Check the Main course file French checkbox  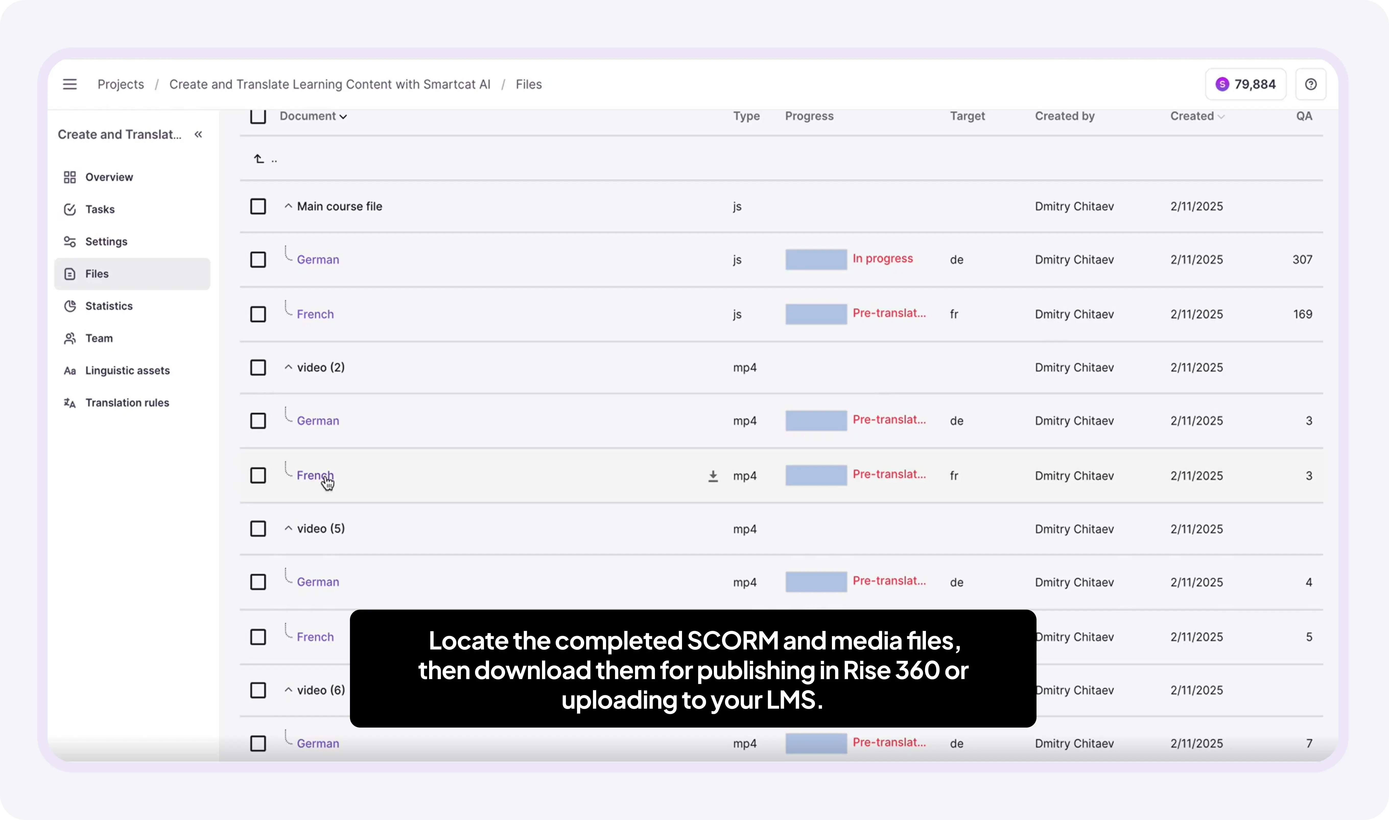click(x=258, y=315)
